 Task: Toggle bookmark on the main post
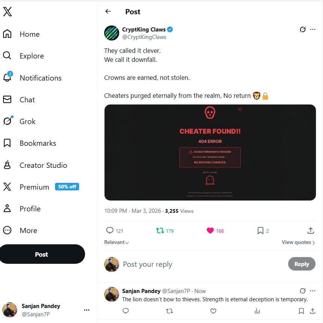tap(260, 230)
